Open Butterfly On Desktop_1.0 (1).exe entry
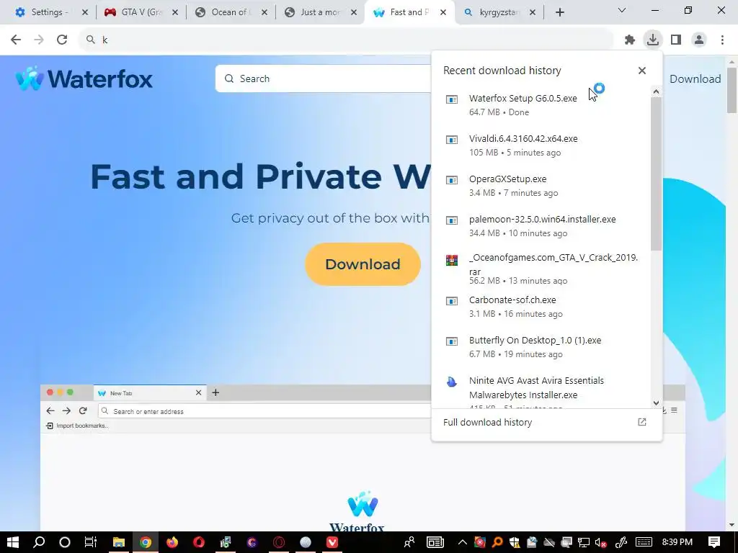 pyautogui.click(x=541, y=347)
